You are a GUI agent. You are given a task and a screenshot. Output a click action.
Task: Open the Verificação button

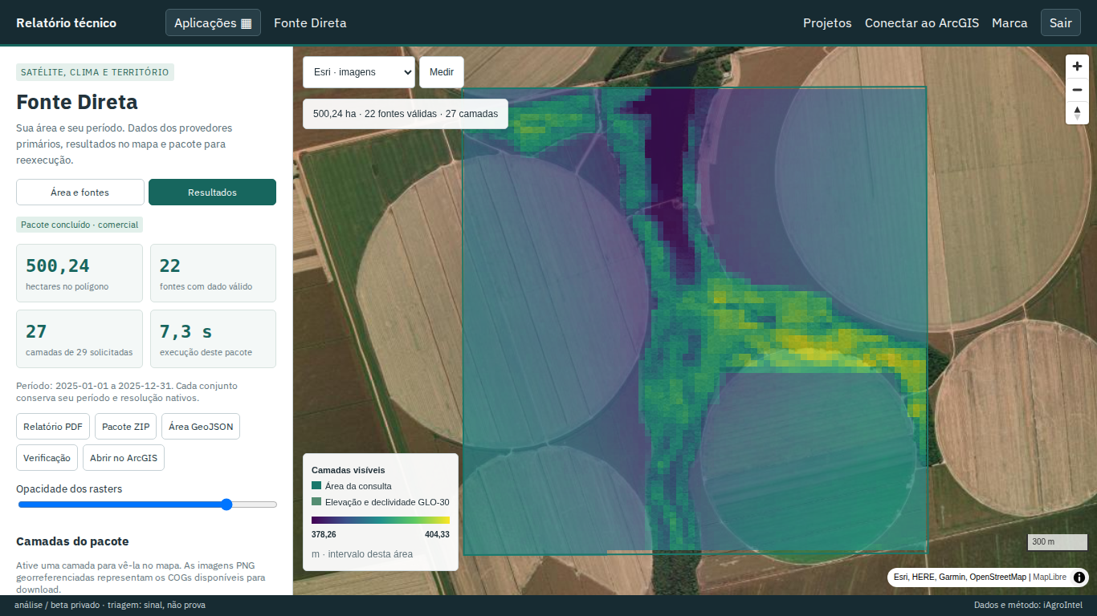click(47, 458)
